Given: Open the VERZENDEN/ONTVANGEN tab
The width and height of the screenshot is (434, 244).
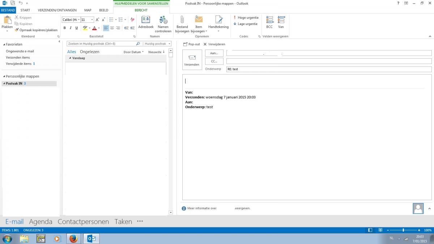Looking at the screenshot, I should tap(57, 10).
